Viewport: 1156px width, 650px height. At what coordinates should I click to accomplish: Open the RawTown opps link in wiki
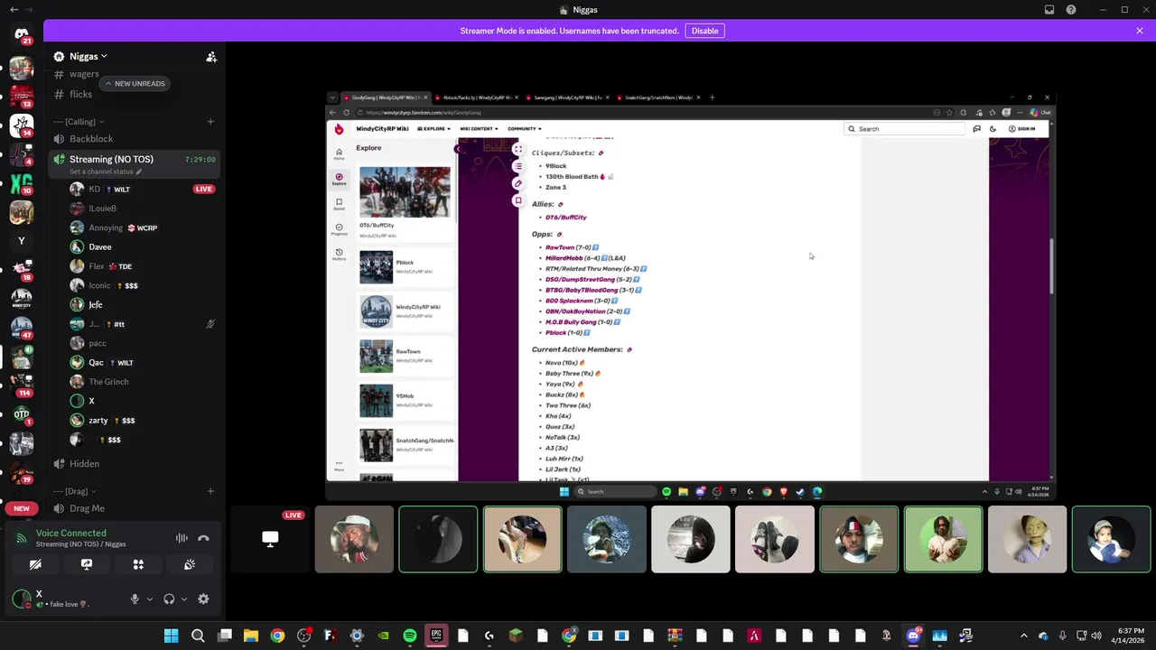(560, 247)
